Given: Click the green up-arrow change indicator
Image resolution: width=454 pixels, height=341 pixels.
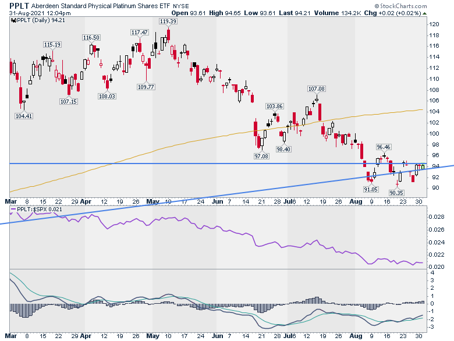Looking at the screenshot, I should point(424,13).
